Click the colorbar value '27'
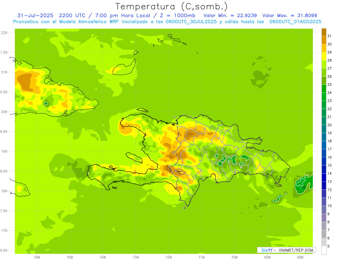This screenshot has height=261, width=337. pos(329,68)
